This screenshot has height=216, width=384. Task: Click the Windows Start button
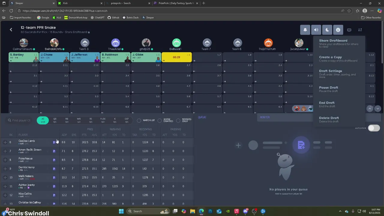(121, 211)
